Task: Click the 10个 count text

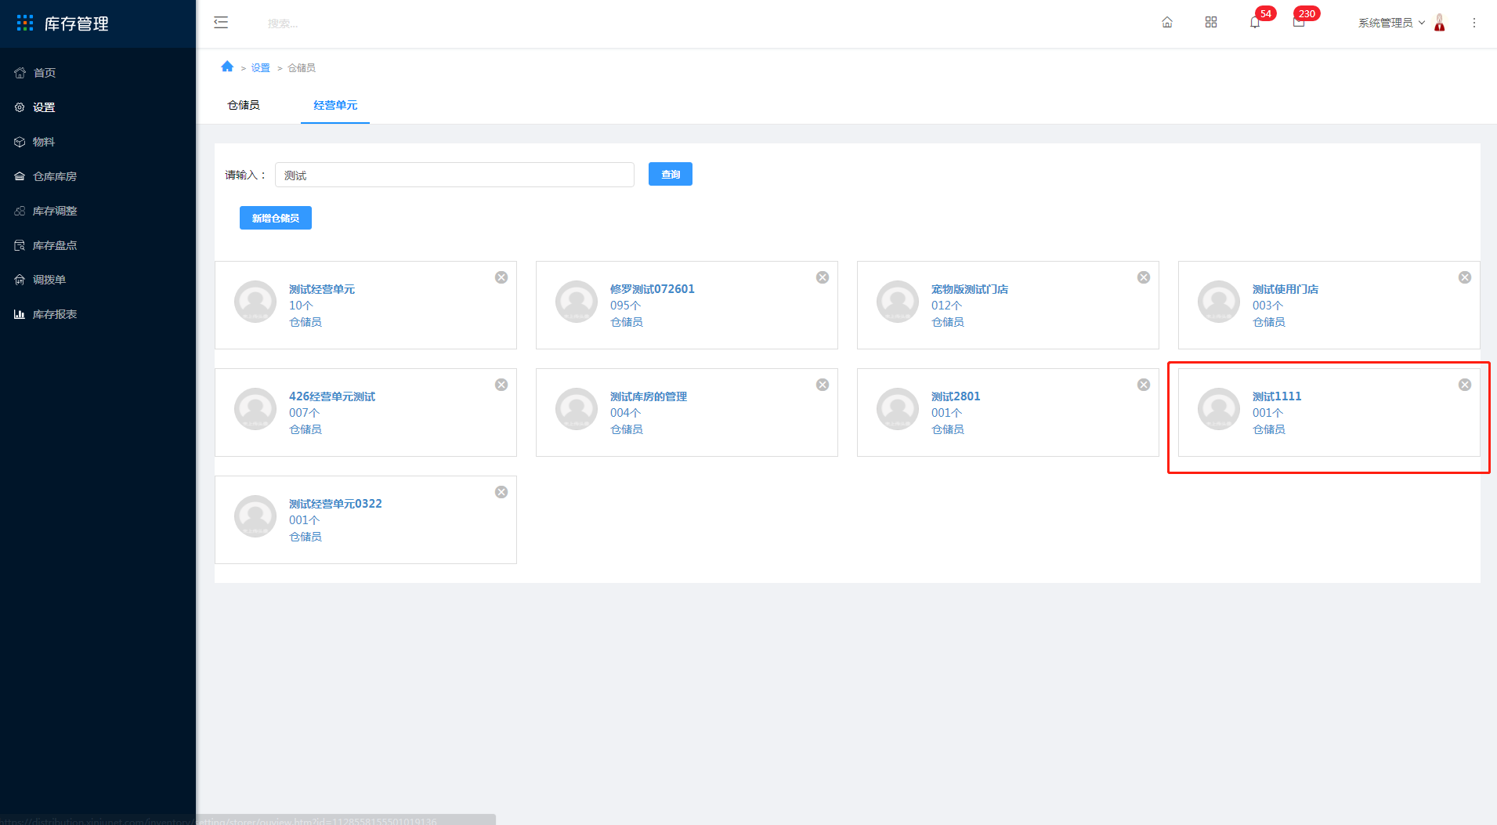Action: coord(301,306)
